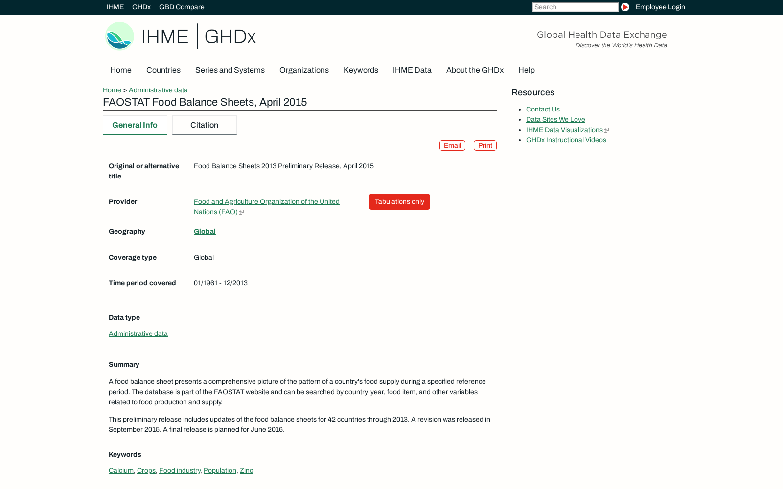
Task: Open Administrative data under Data type
Action: (x=138, y=334)
